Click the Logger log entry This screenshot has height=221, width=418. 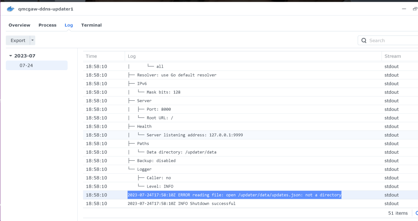[250, 169]
